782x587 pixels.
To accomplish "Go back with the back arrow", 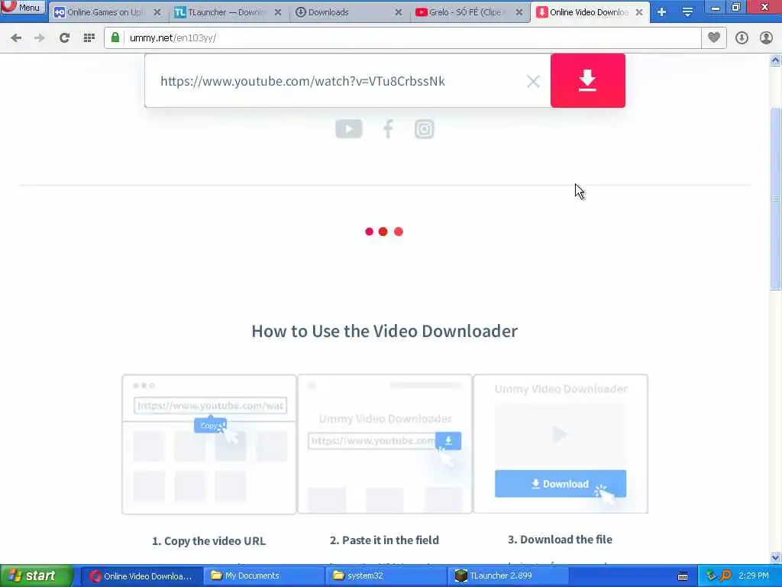I will pos(16,38).
